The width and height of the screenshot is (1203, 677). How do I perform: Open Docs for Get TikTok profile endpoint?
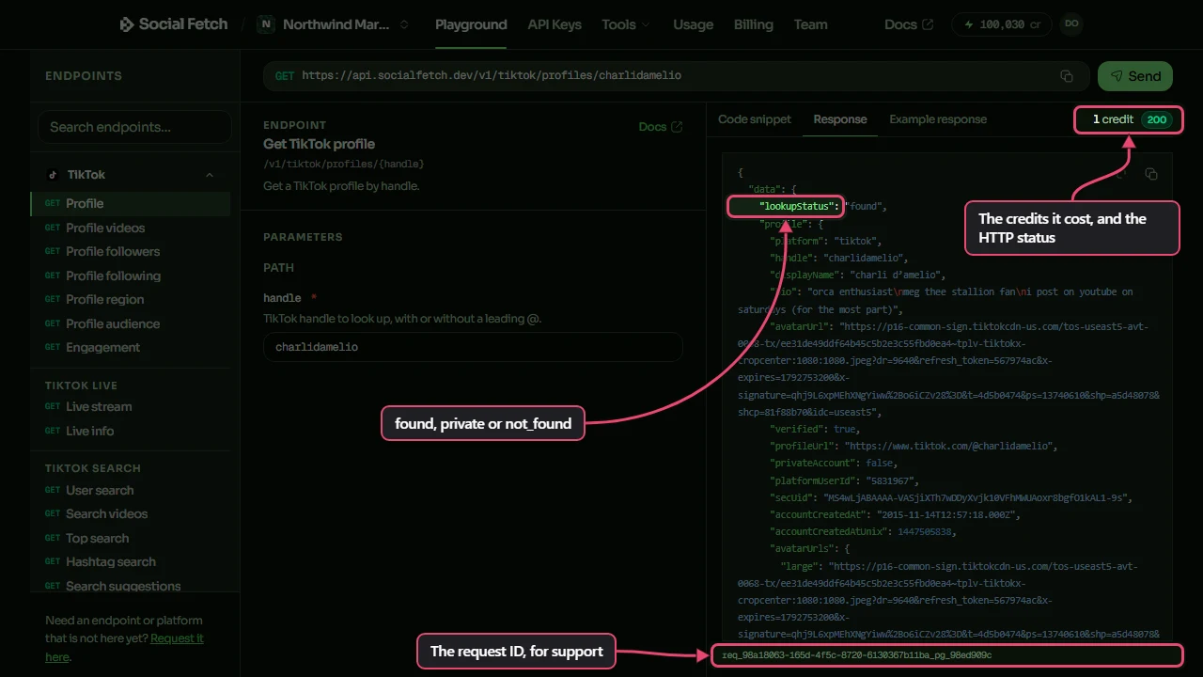pyautogui.click(x=661, y=127)
